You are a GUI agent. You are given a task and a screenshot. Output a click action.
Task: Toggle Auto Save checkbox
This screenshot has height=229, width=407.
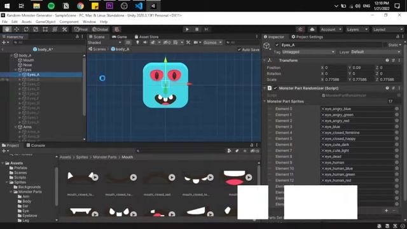(239, 50)
